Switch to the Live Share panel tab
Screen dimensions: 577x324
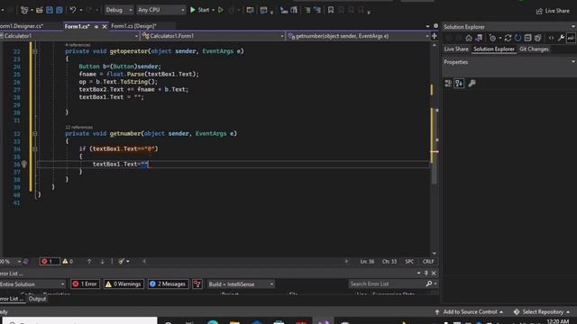tap(456, 49)
